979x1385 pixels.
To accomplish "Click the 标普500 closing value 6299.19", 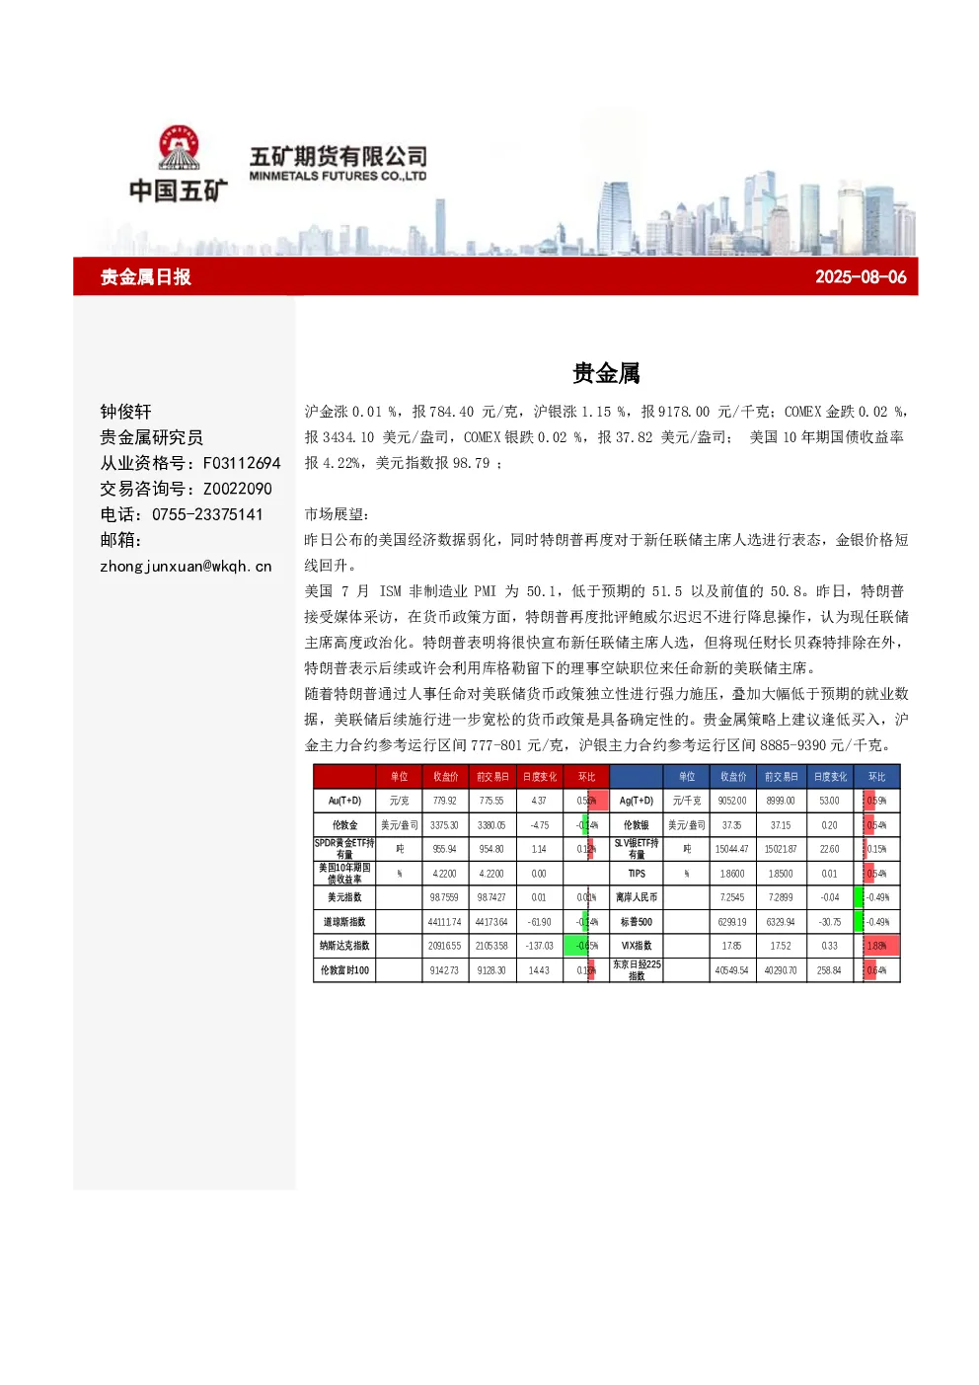I will pyautogui.click(x=732, y=922).
